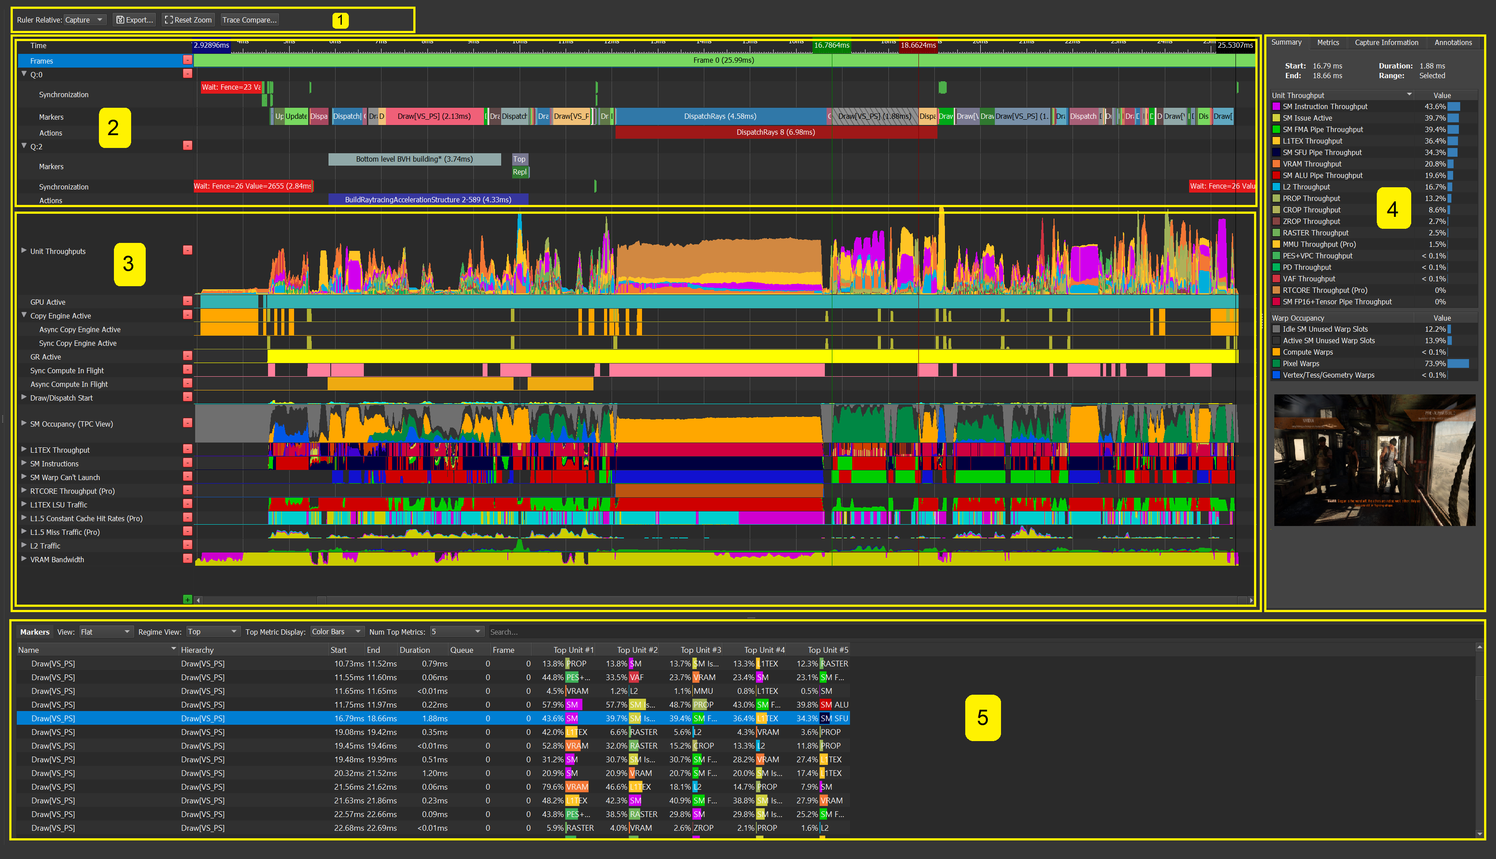
Task: Collapse the Copy Engine Active group
Action: [24, 315]
